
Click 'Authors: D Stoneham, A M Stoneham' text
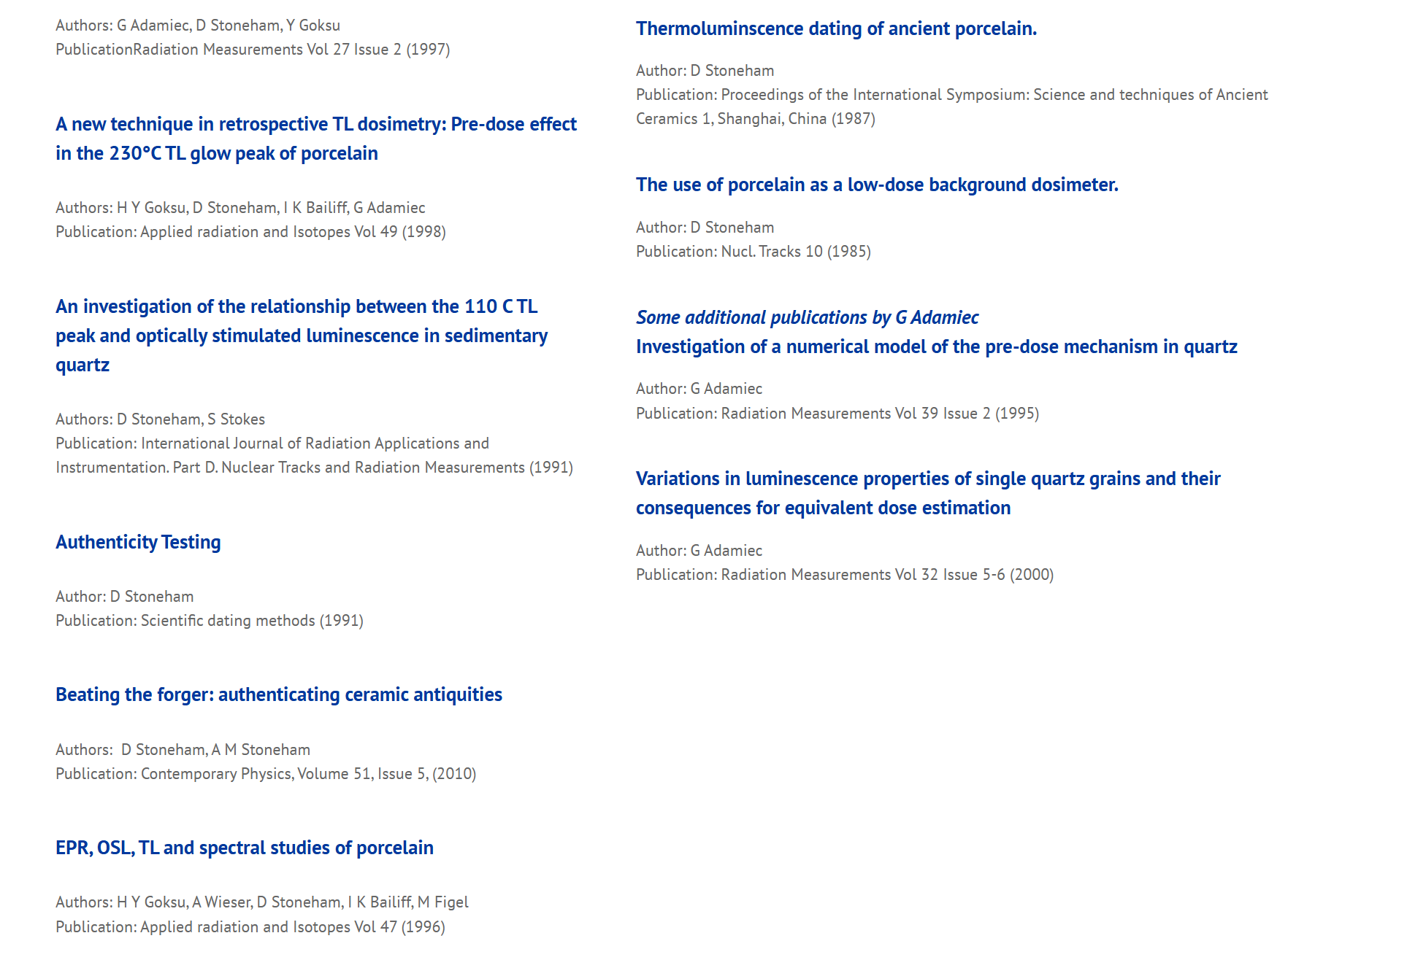click(x=183, y=750)
